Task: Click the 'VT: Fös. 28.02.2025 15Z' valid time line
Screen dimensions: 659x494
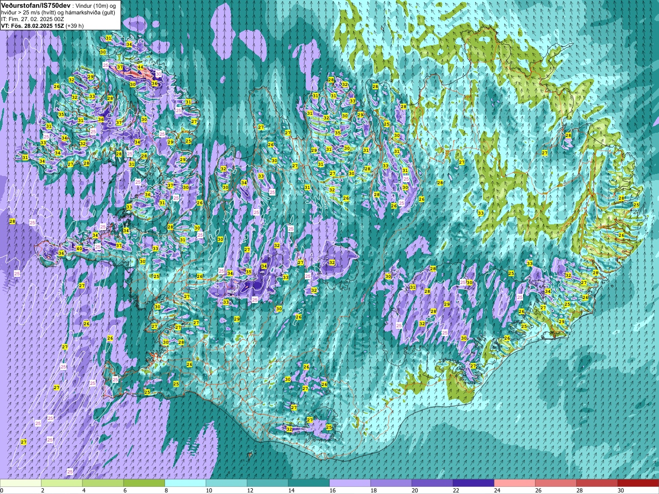Action: click(x=32, y=26)
